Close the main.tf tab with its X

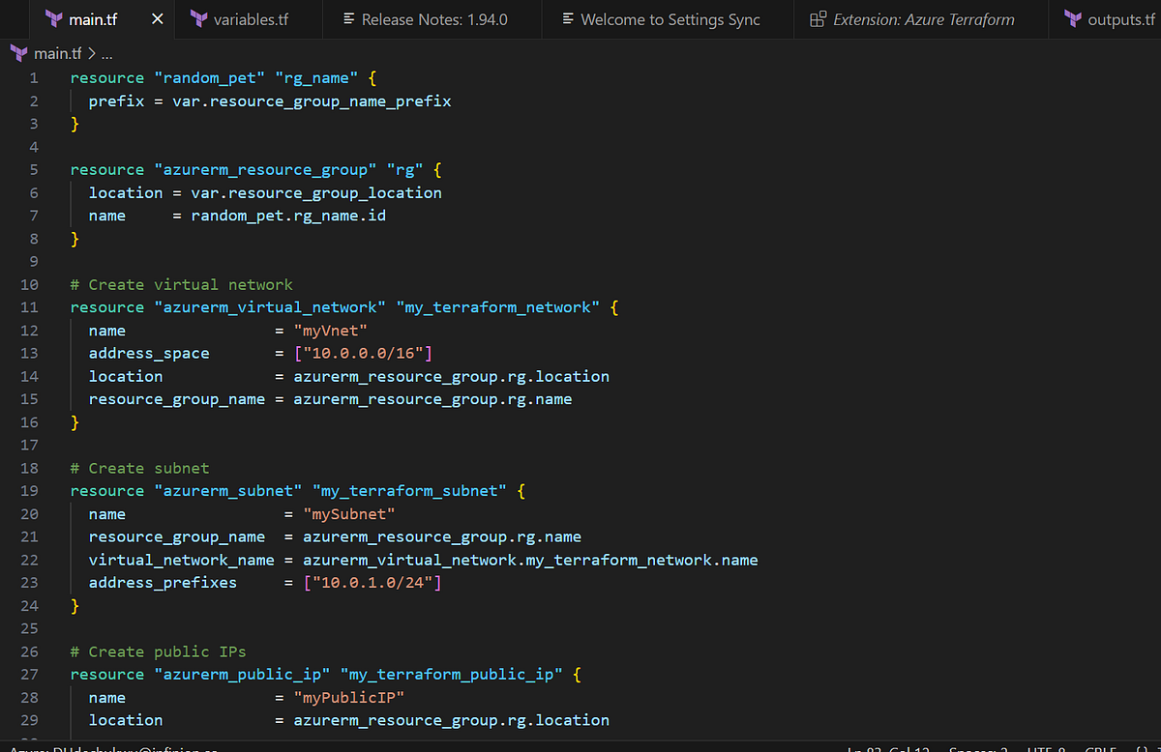pos(158,16)
